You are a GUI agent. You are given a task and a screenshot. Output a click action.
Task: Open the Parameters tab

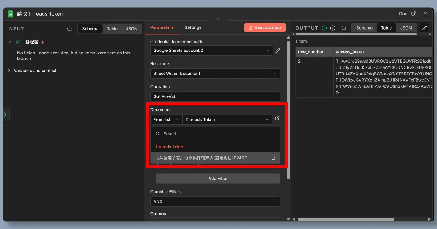click(x=162, y=27)
